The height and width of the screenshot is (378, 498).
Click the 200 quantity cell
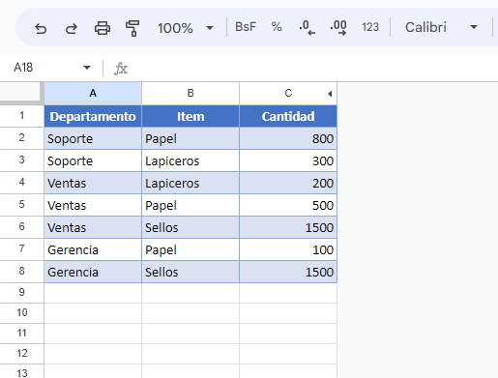pyautogui.click(x=288, y=183)
